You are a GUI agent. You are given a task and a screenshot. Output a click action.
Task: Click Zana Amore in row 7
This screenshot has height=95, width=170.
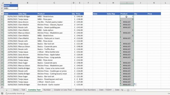28,22
